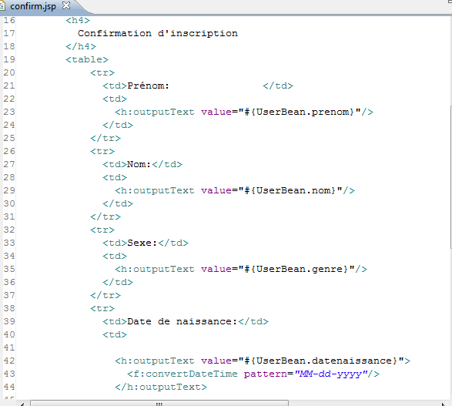
Task: Click the horizontal scrollbar thumb
Action: [159, 404]
